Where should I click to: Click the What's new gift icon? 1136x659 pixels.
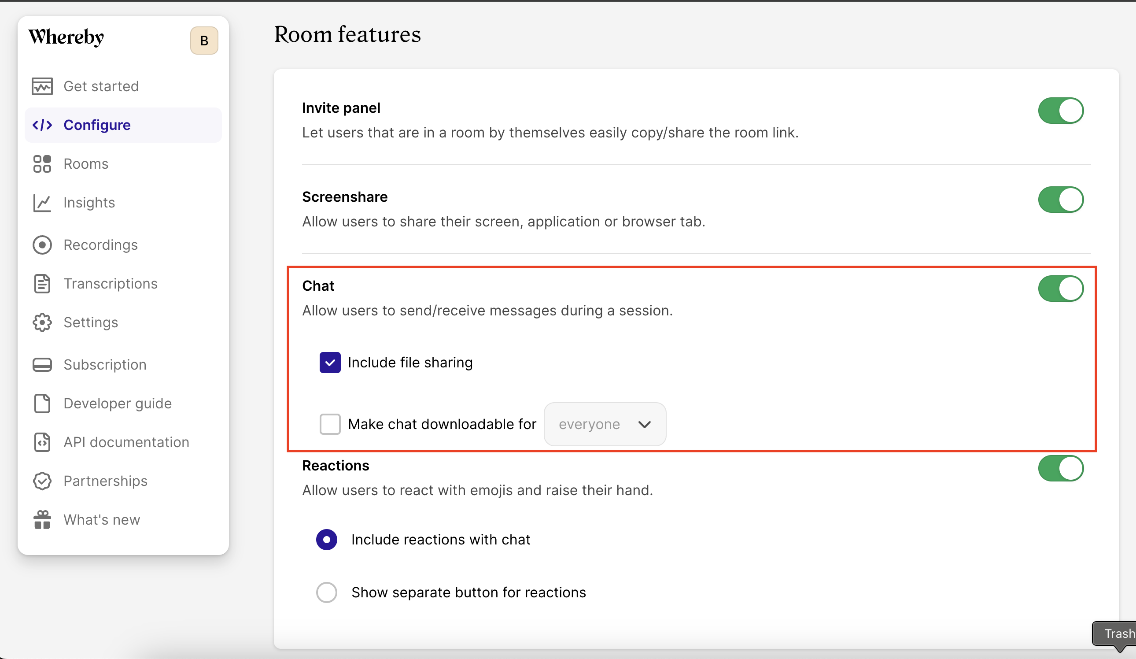point(42,520)
